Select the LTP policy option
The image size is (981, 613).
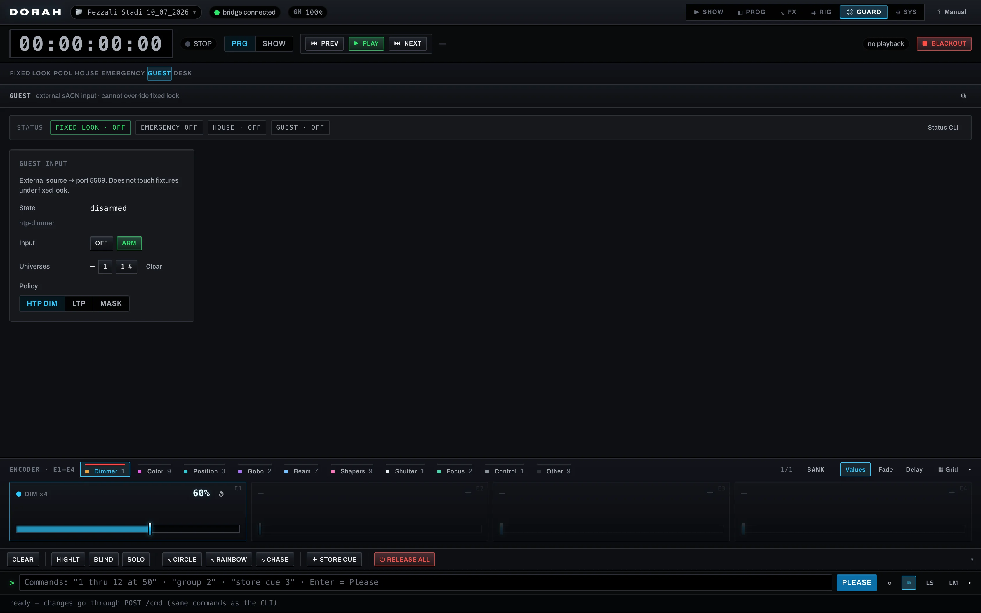79,304
